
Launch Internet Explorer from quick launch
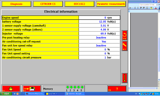20,94
